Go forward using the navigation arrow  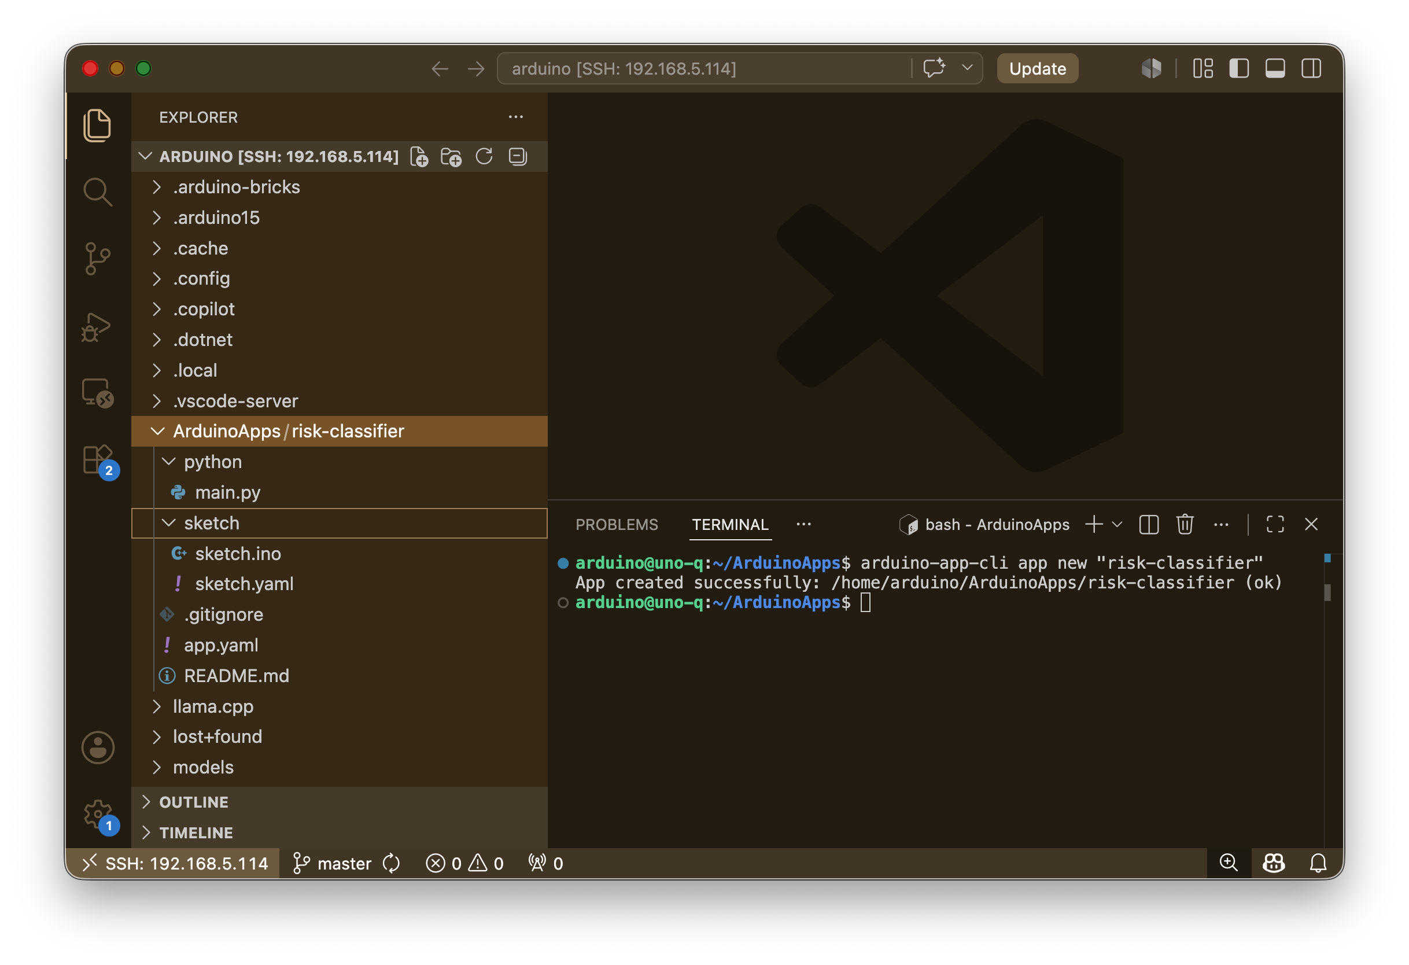click(x=477, y=68)
